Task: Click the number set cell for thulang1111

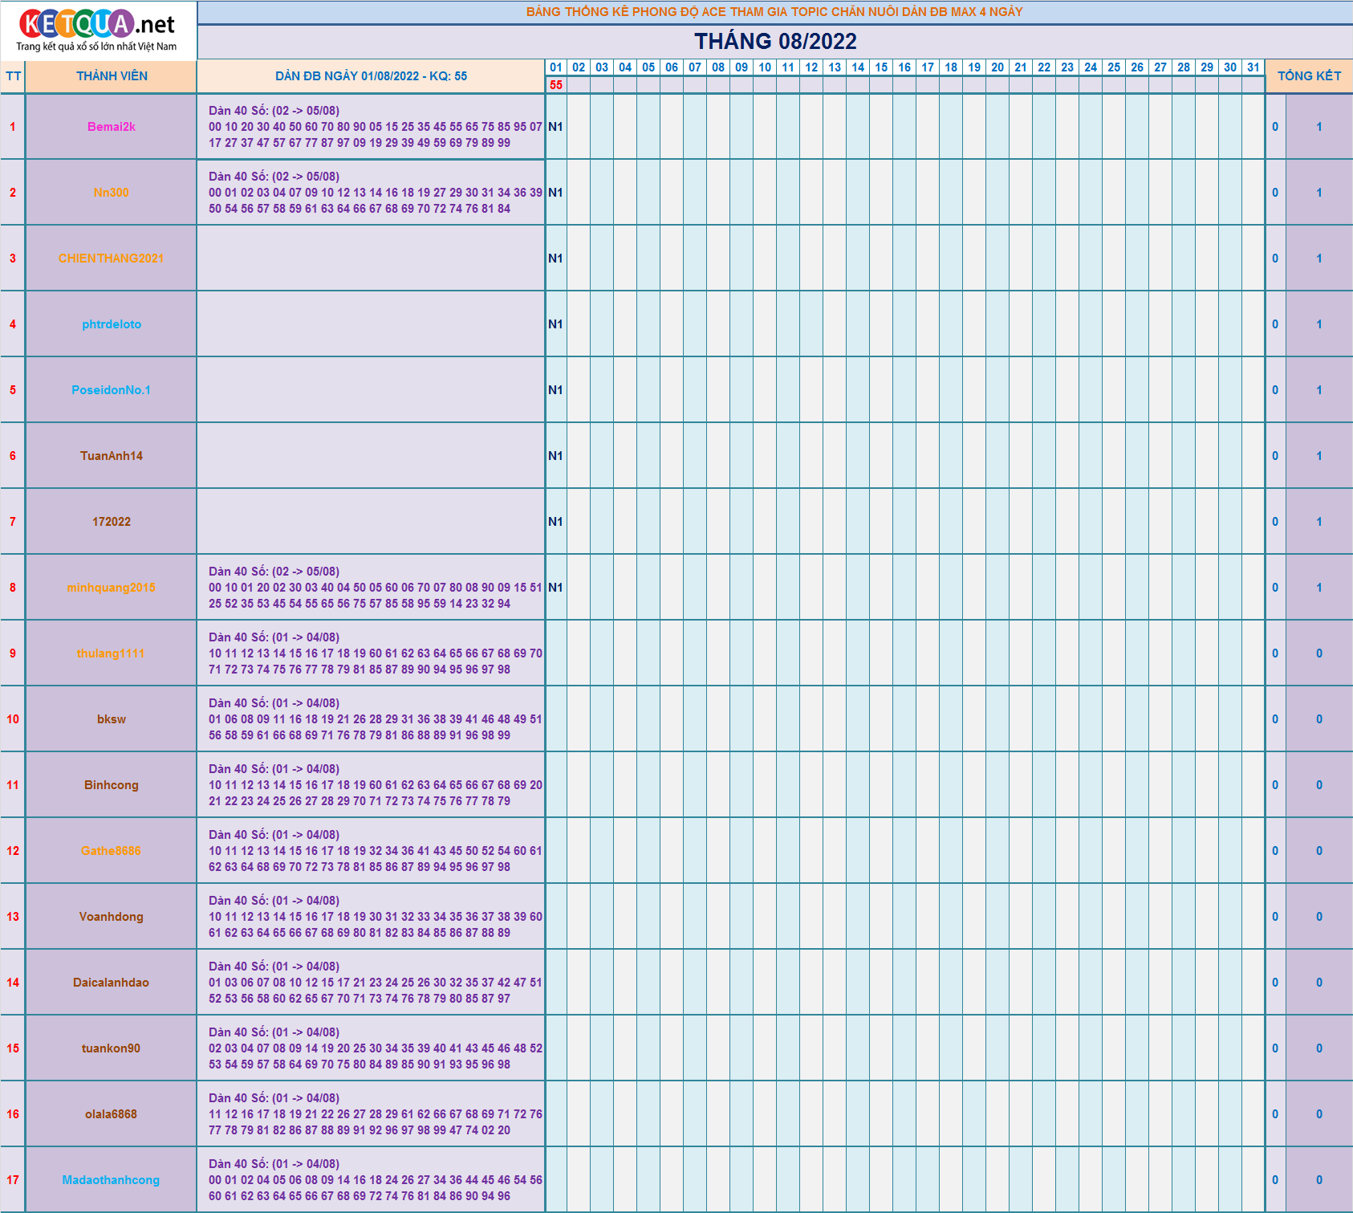Action: coord(371,653)
